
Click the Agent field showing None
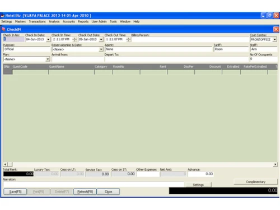(x=158, y=49)
